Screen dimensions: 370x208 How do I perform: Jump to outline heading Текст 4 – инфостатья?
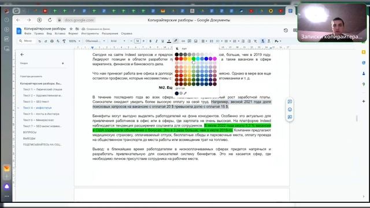pos(37,108)
